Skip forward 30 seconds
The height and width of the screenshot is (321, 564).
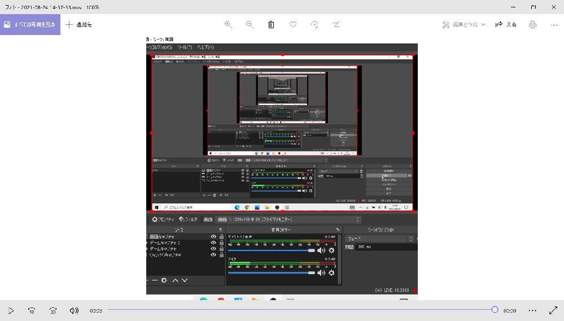click(53, 311)
